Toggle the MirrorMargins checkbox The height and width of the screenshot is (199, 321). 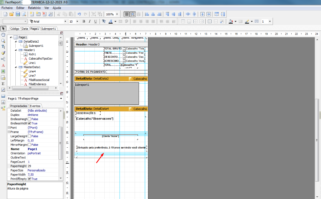pos(29,145)
